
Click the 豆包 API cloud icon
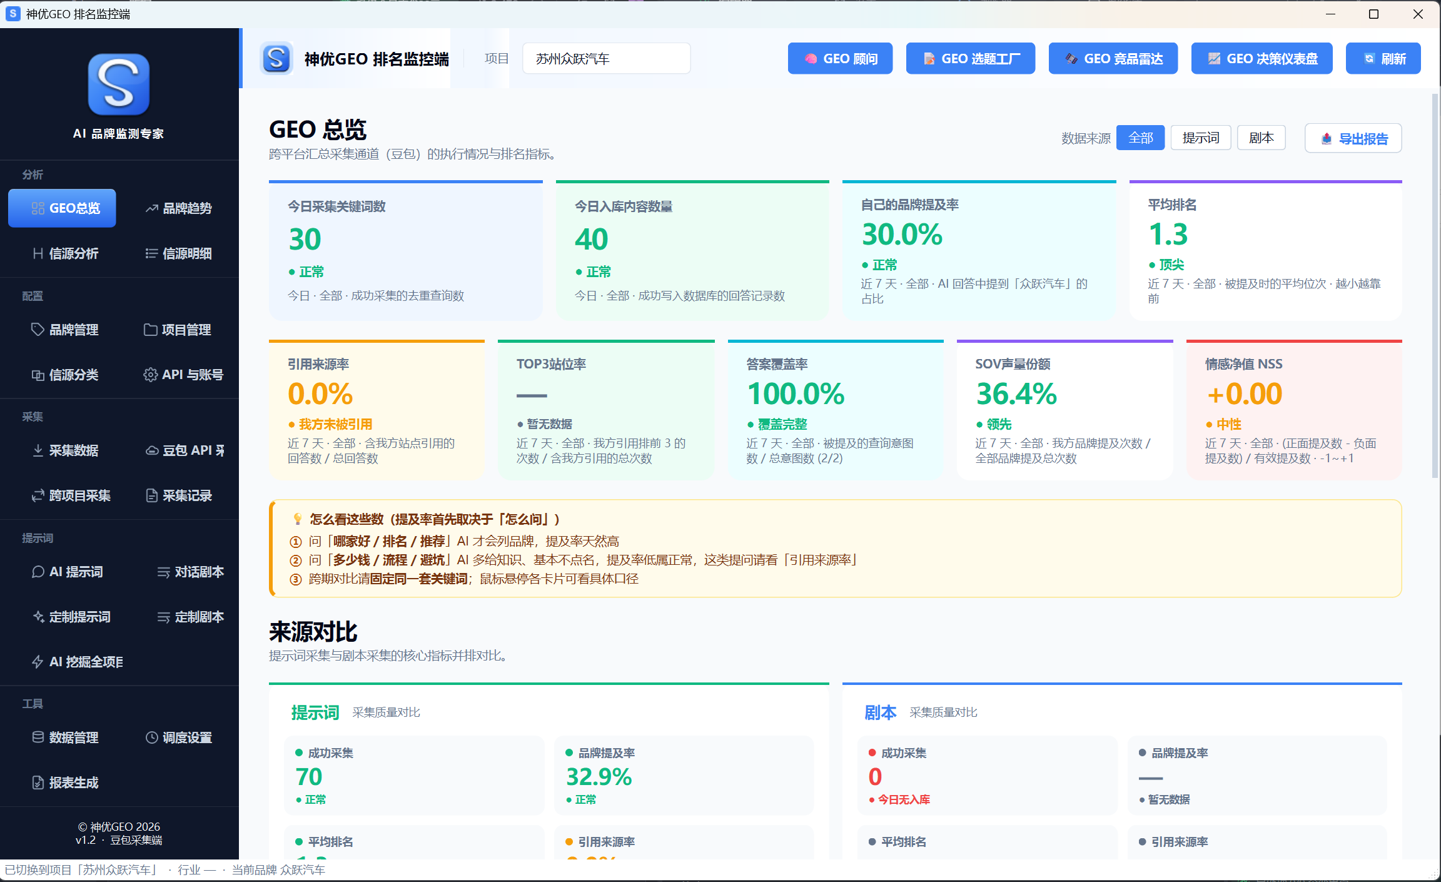click(x=151, y=450)
